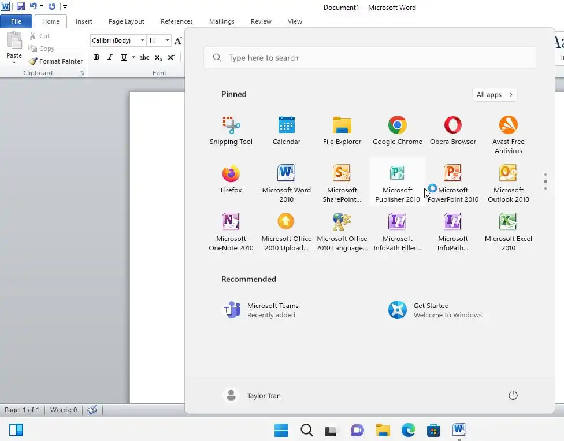
Task: Open Task View on the taskbar
Action: [331, 430]
